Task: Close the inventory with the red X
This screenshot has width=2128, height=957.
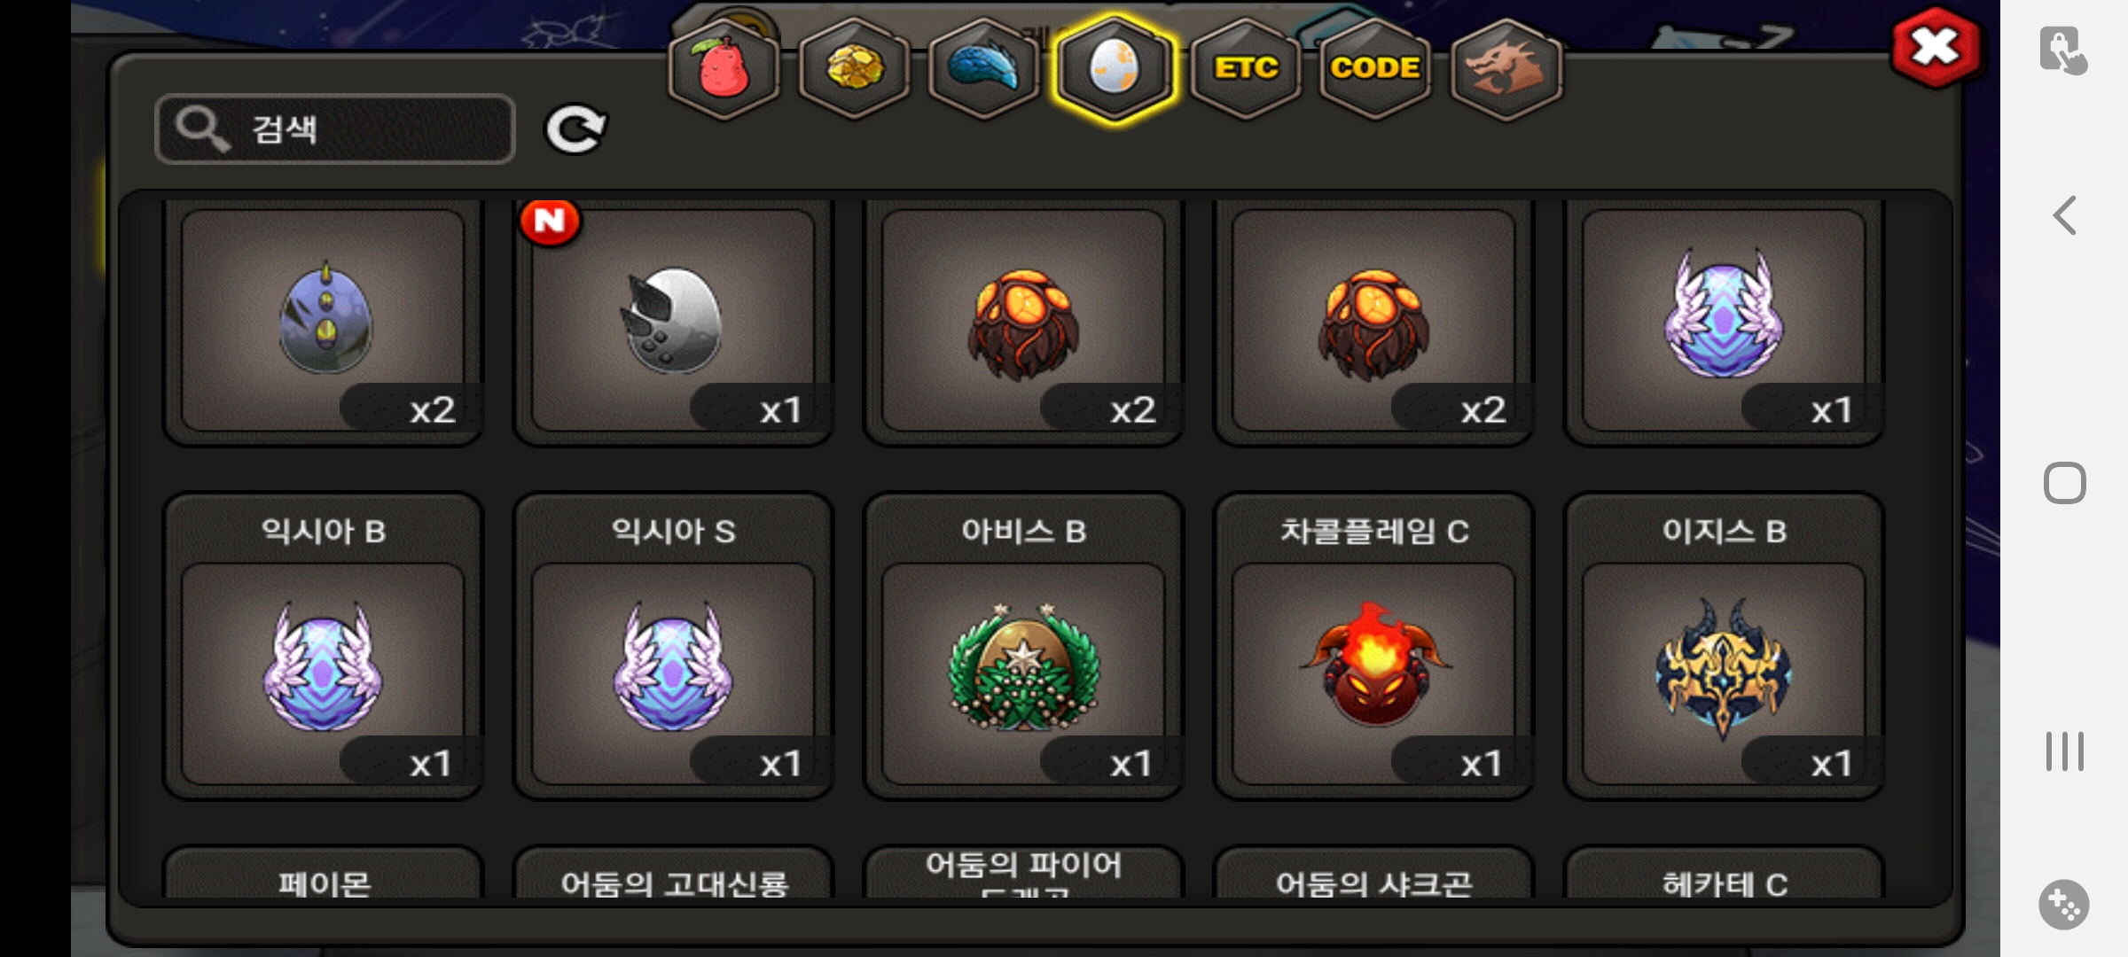Action: pyautogui.click(x=1936, y=48)
